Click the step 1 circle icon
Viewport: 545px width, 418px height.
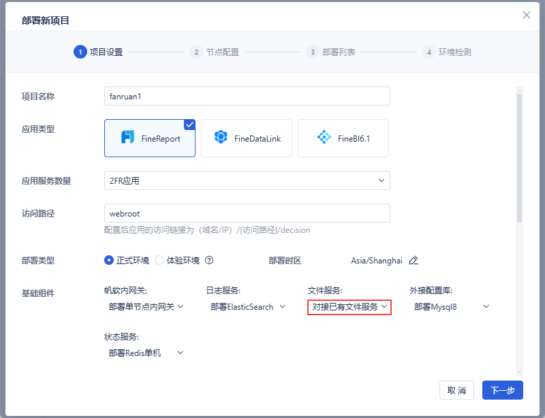(80, 52)
